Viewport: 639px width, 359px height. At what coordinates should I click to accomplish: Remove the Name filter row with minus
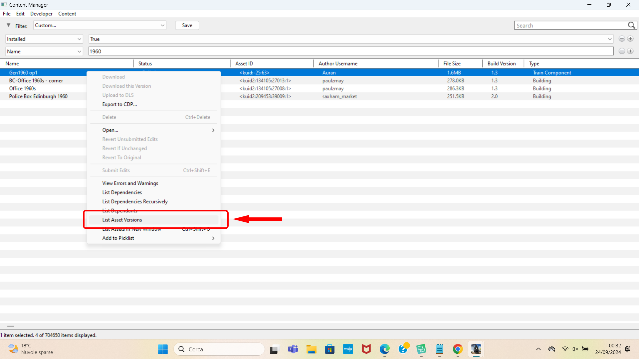point(622,51)
